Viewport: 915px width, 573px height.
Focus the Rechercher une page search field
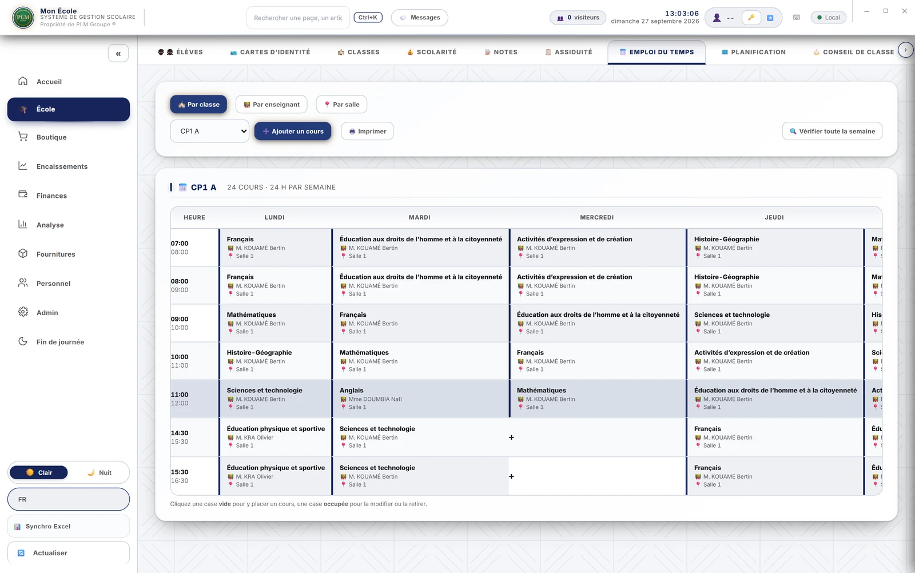click(x=298, y=18)
